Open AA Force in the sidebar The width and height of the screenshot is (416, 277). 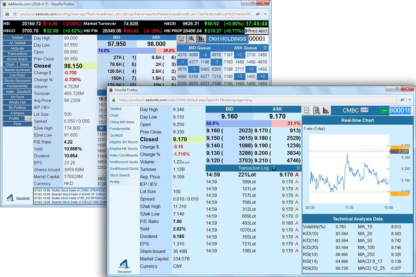17,97
